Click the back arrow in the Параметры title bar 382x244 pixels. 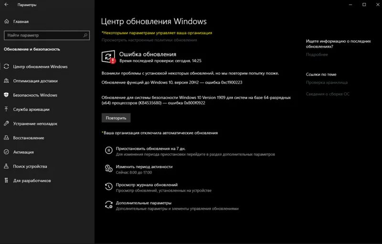click(x=6, y=5)
